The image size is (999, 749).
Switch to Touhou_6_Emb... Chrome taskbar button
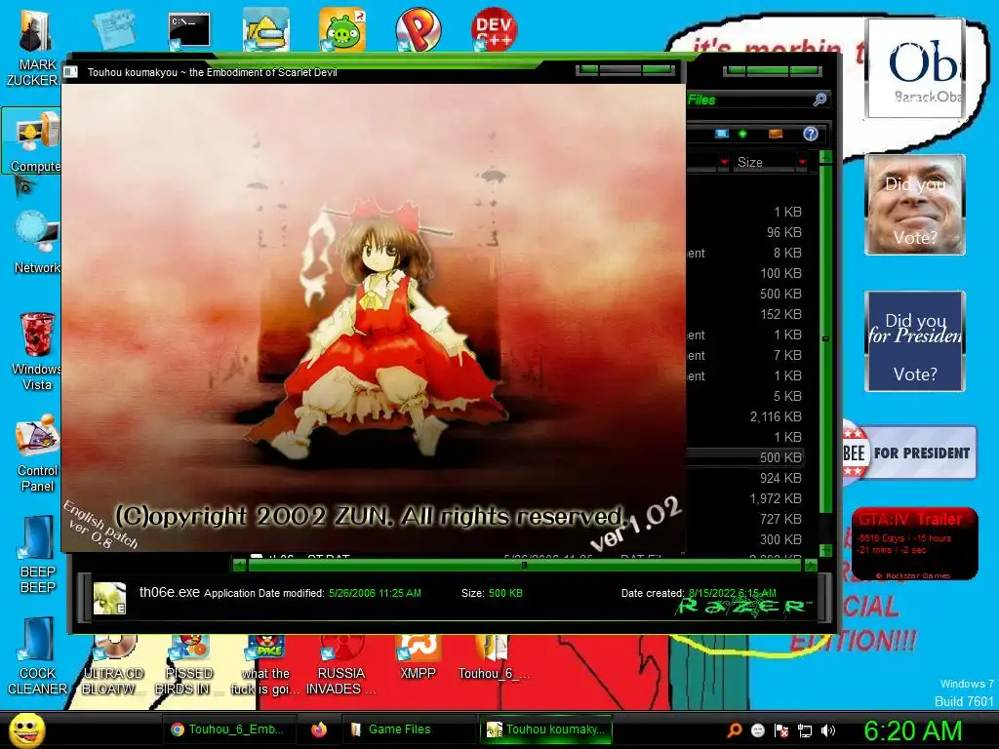pos(228,729)
